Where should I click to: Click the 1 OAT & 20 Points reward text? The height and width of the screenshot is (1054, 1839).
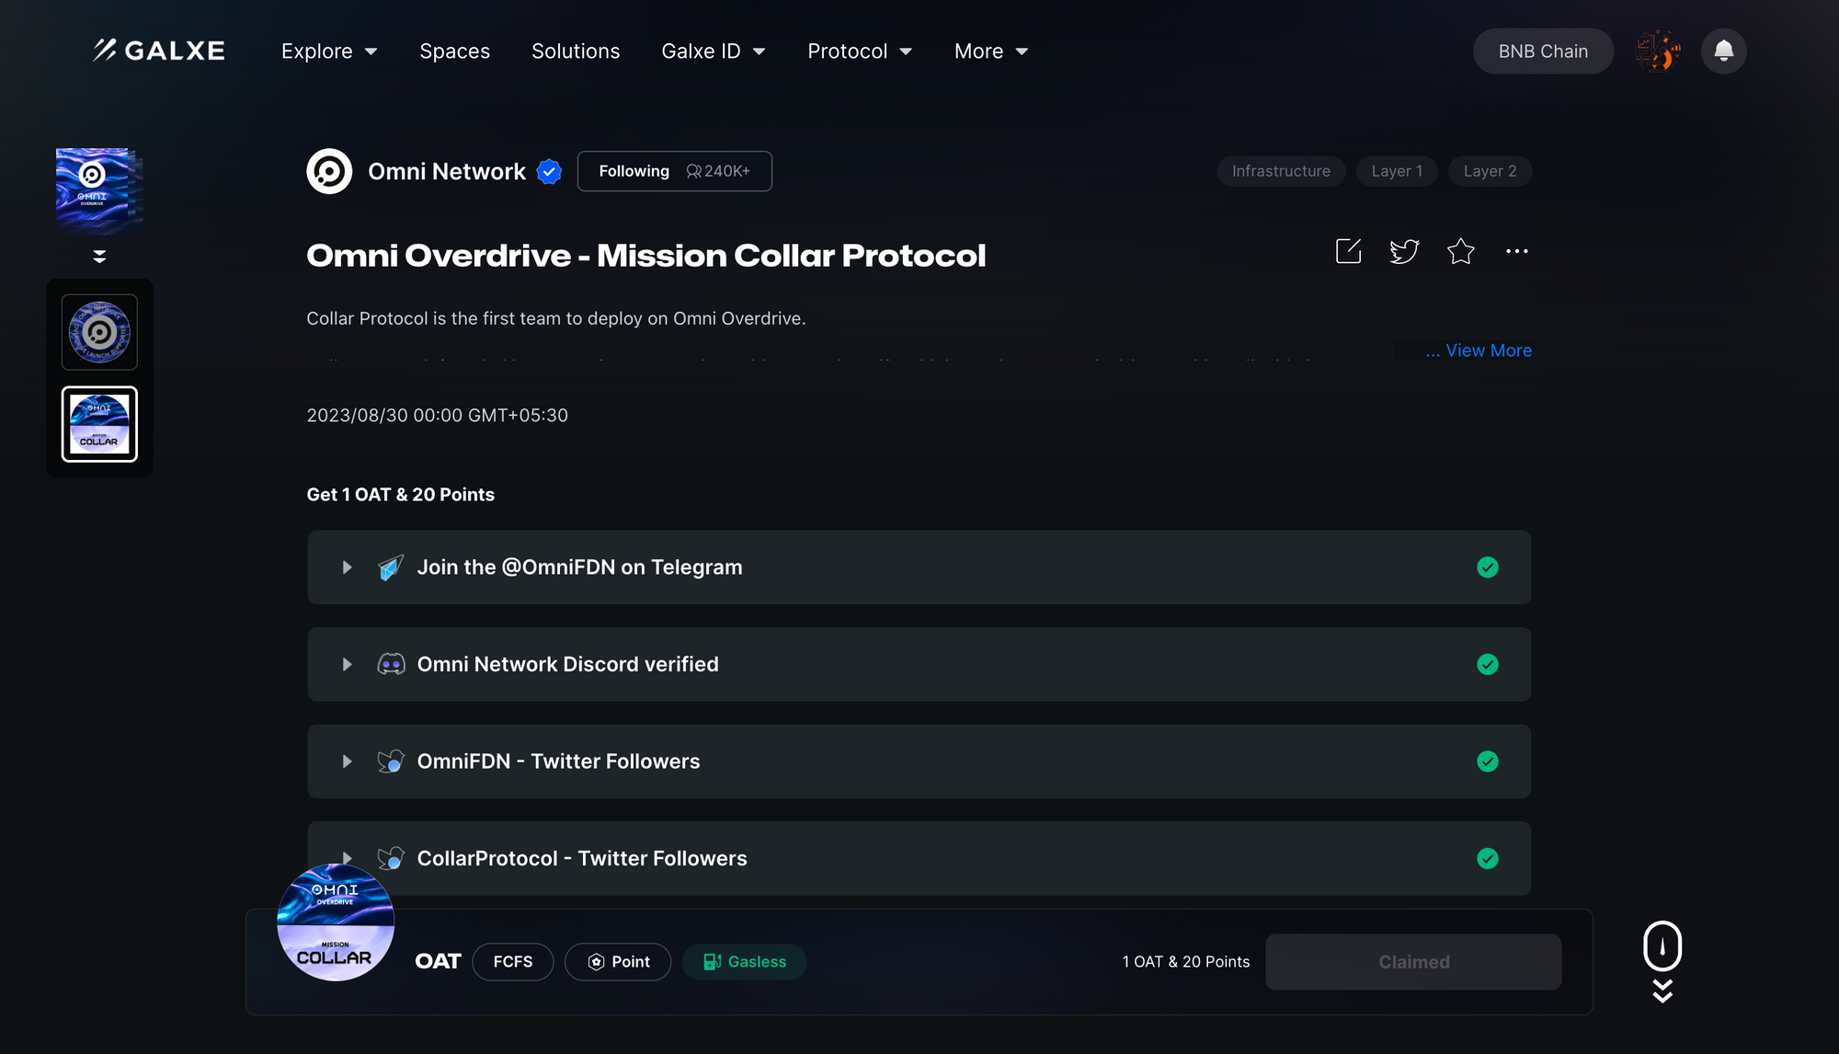(1186, 962)
